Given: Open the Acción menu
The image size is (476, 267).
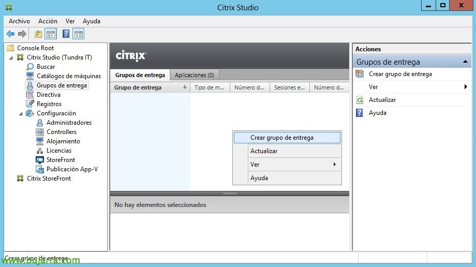Looking at the screenshot, I should (48, 21).
